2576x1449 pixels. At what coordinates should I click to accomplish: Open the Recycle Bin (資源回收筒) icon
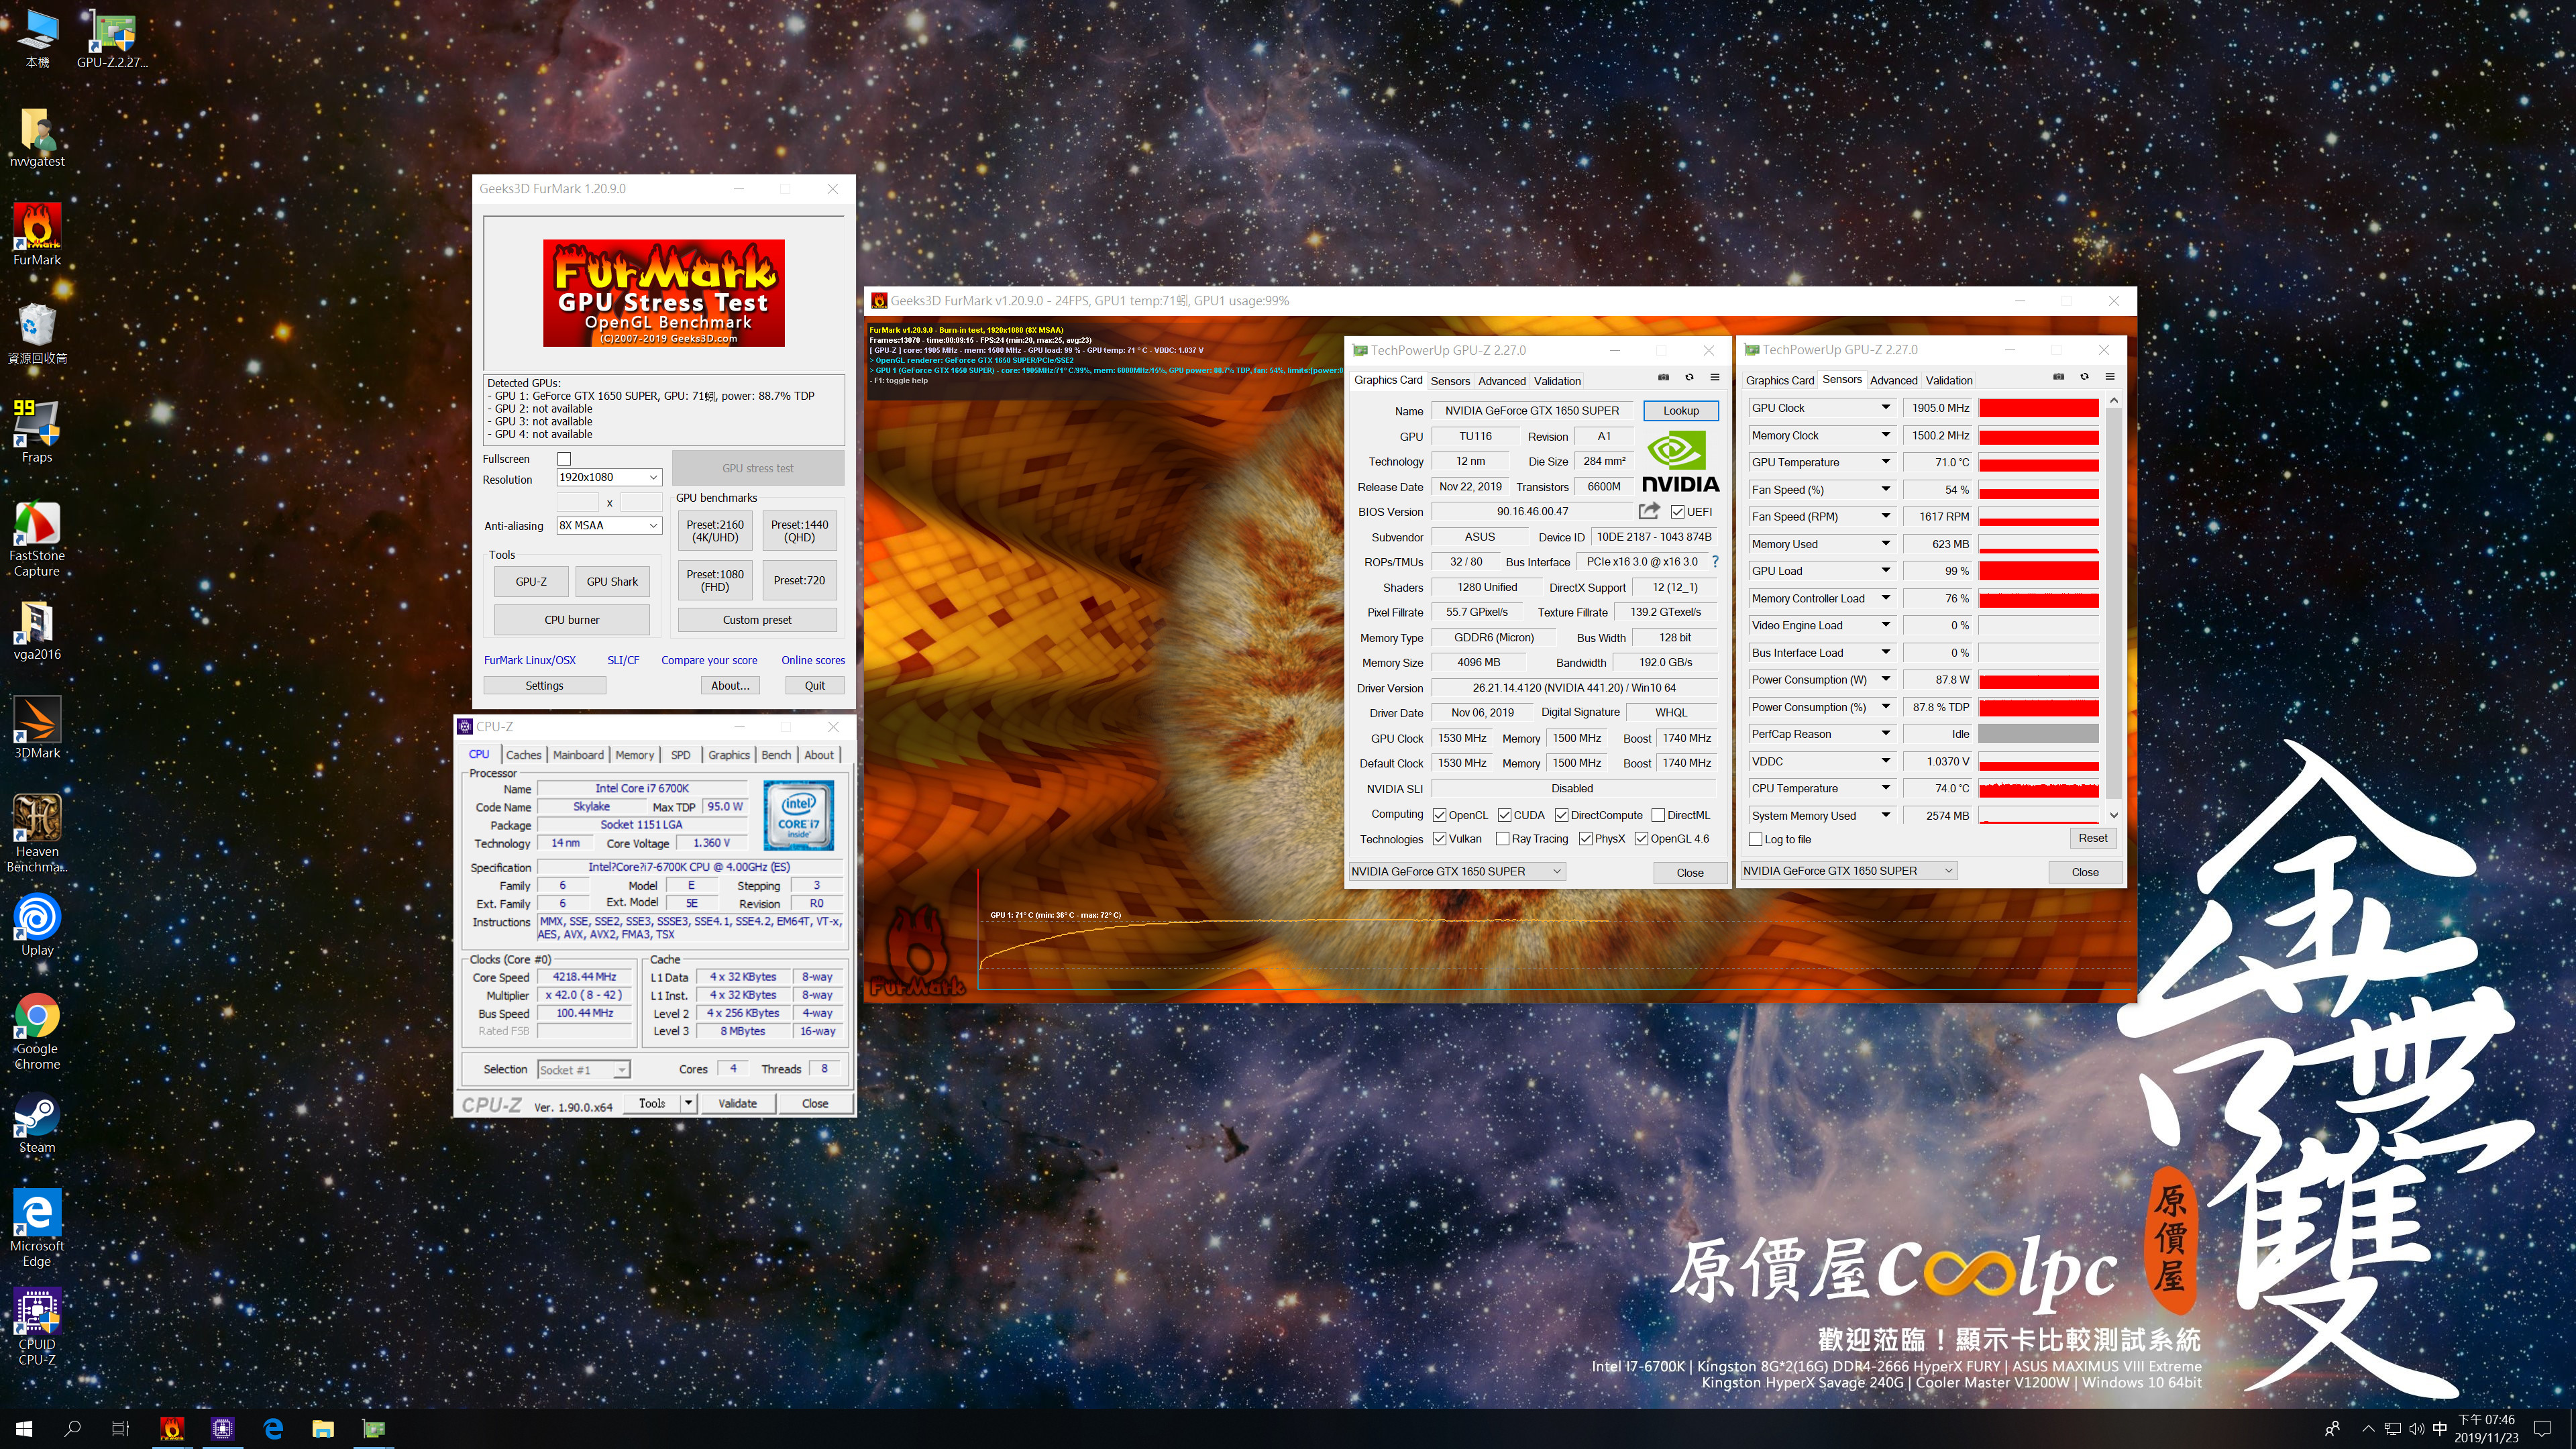[x=37, y=333]
